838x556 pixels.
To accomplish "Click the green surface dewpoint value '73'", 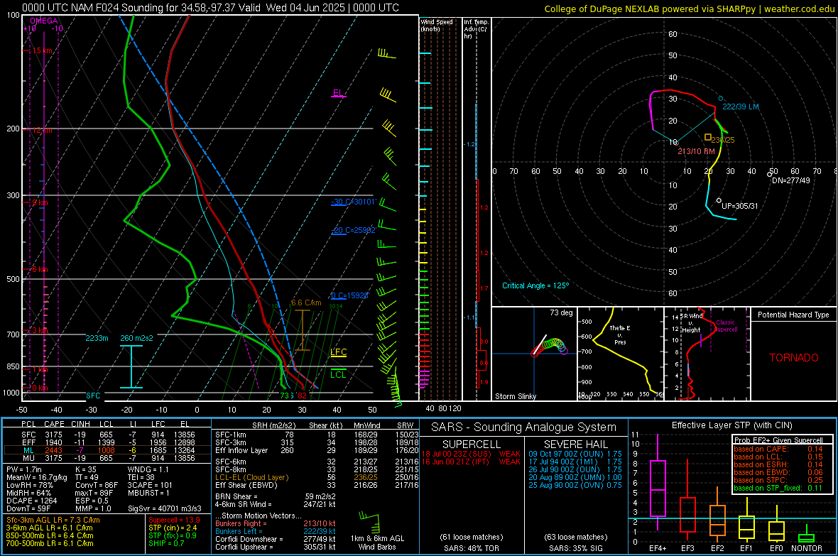I will 285,396.
